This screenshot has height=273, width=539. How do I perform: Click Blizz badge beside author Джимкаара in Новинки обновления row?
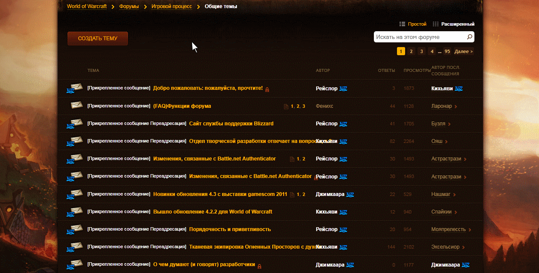[350, 194]
